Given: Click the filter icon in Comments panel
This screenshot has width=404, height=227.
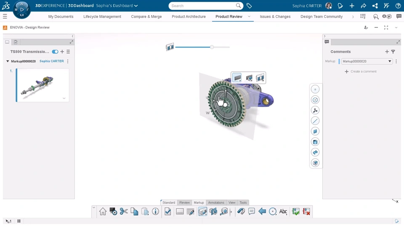Looking at the screenshot, I should [x=393, y=52].
